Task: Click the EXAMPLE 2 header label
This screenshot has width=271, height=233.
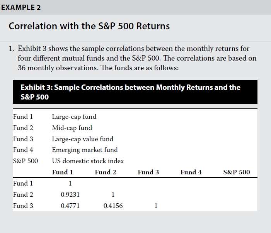Action: [21, 8]
